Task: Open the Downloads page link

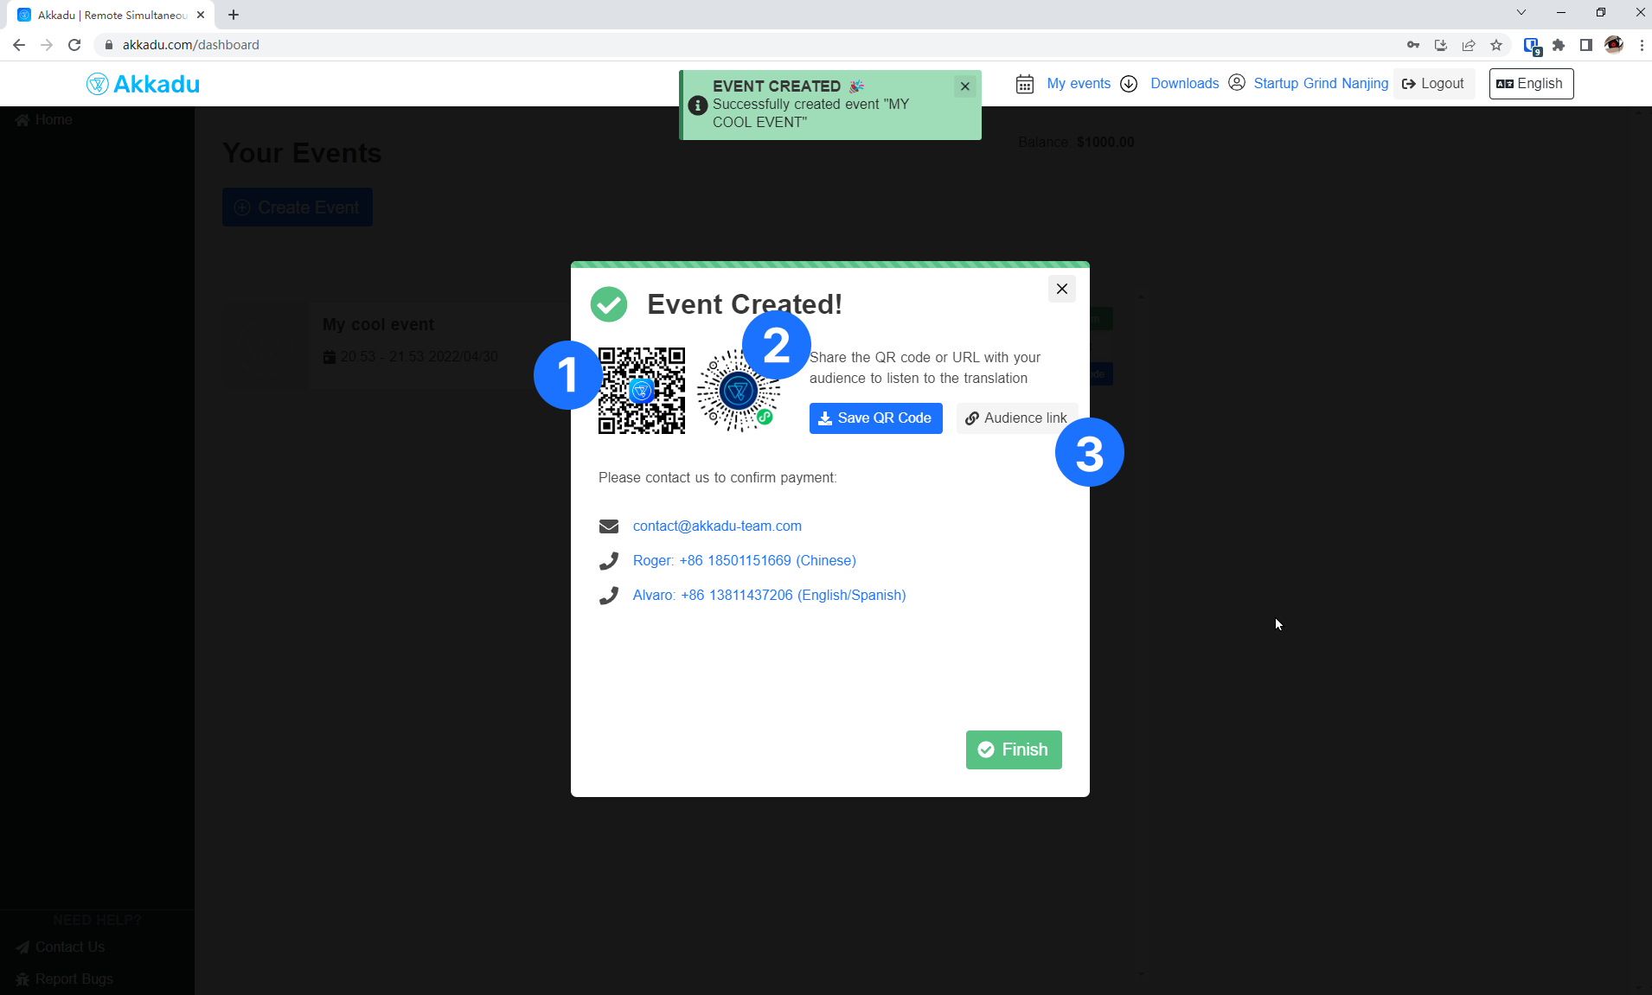Action: 1184,84
